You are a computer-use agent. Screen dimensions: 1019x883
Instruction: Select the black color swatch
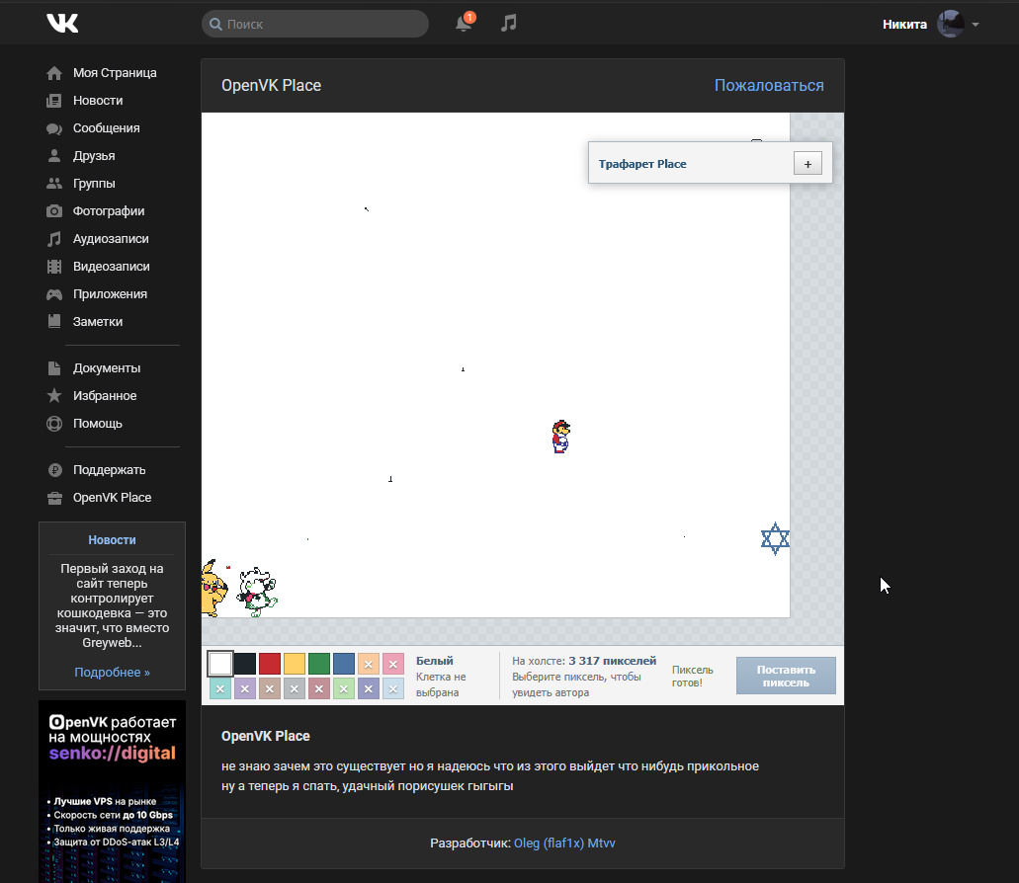tap(245, 664)
